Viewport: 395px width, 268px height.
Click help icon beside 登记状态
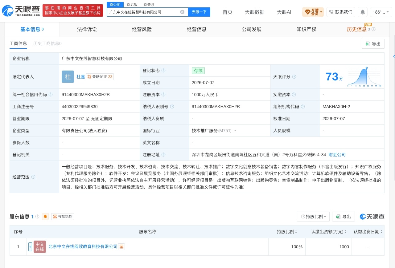coord(163,71)
